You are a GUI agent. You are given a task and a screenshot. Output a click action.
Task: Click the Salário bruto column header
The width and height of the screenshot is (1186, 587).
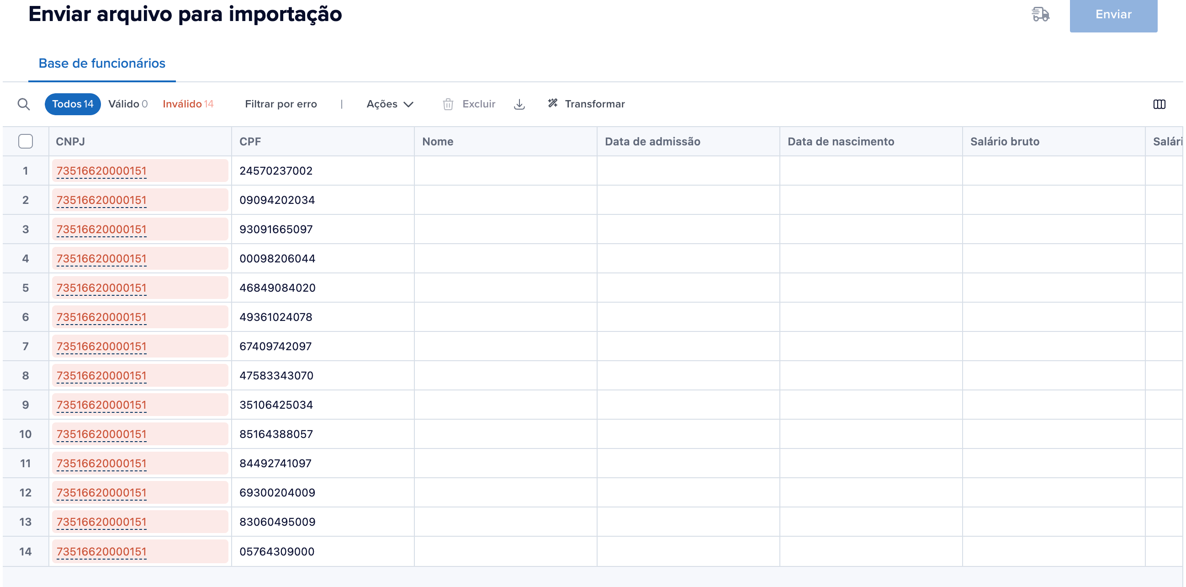(x=1004, y=141)
